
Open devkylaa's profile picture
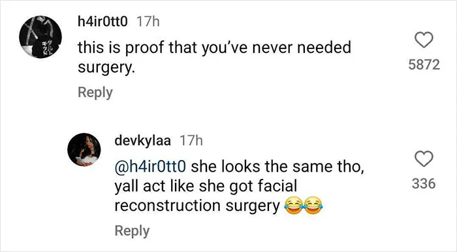(x=84, y=150)
